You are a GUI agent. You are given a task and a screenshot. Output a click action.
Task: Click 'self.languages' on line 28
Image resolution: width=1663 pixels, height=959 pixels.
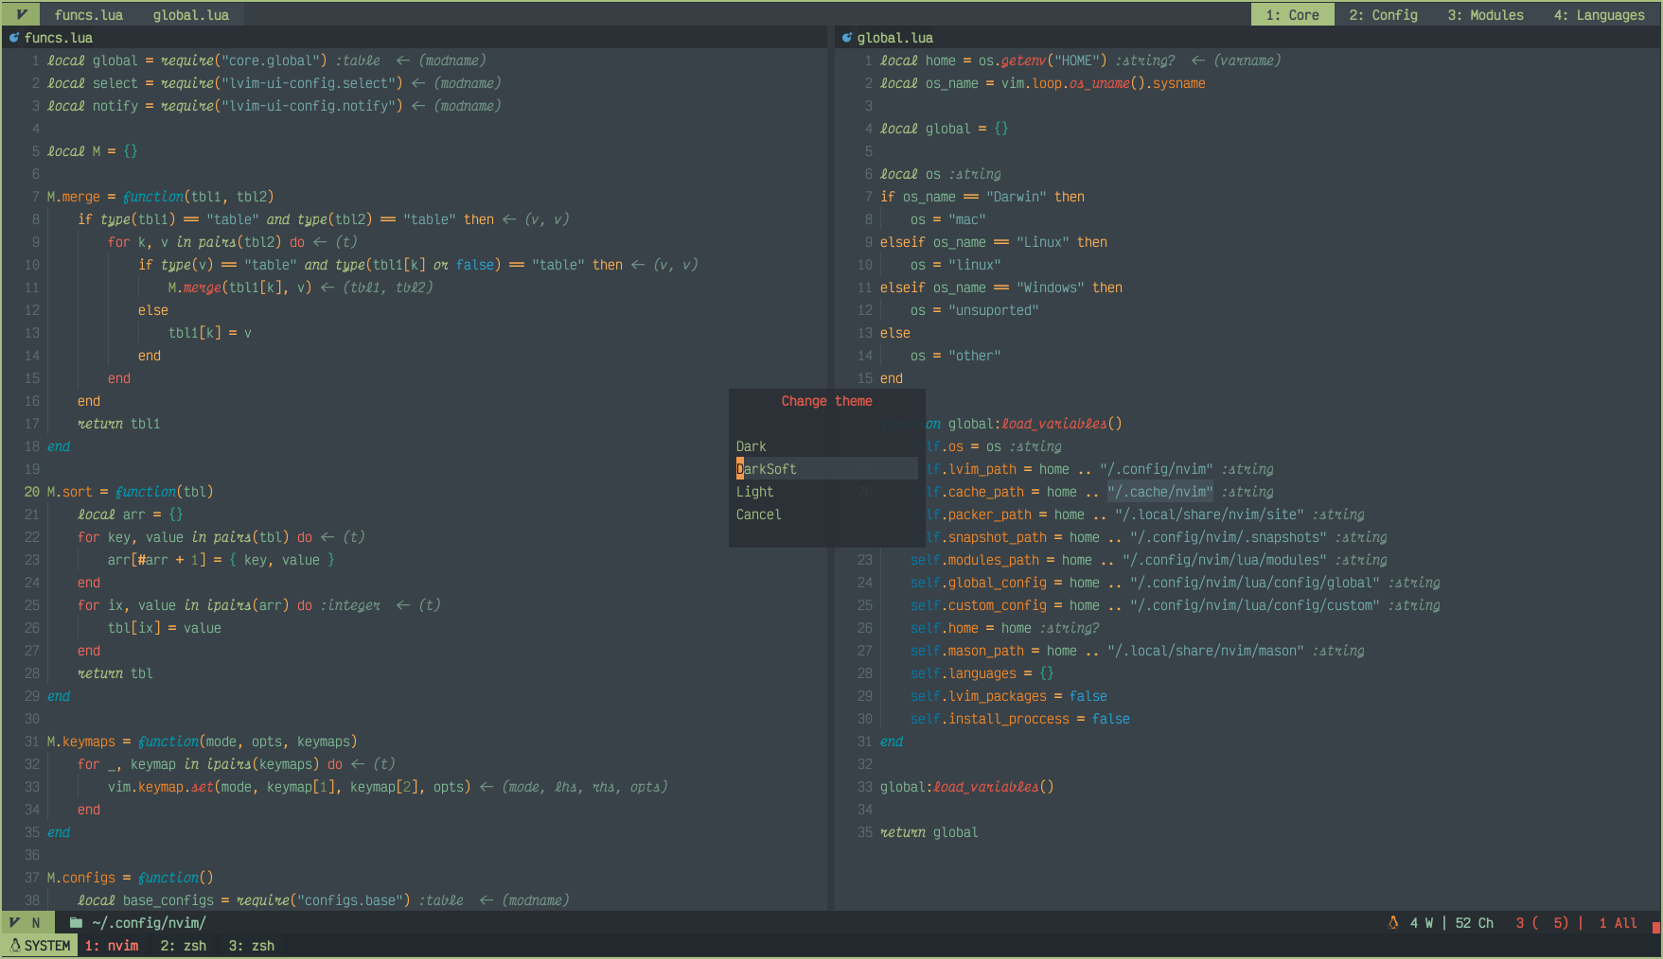tap(964, 673)
